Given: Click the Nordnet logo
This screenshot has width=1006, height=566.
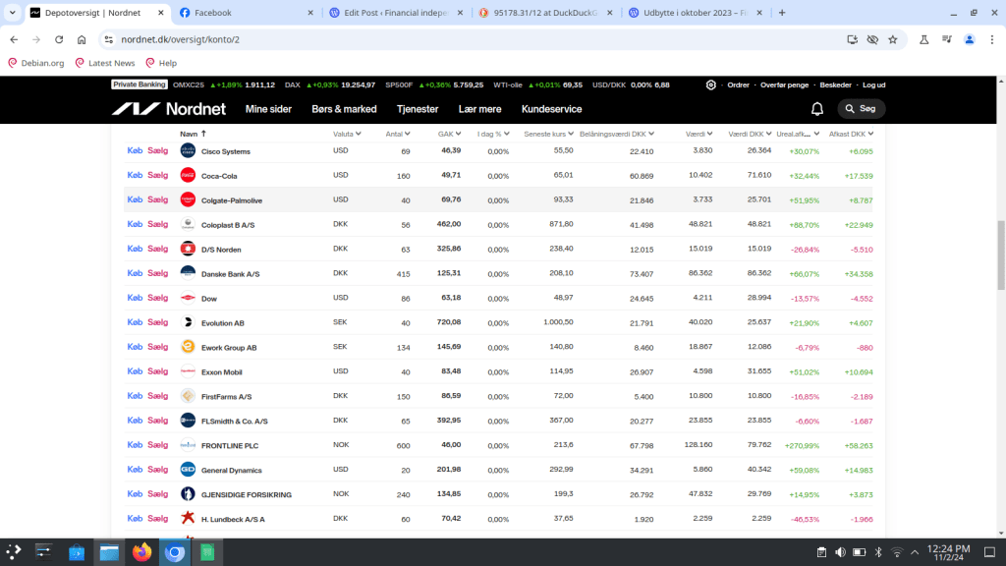Looking at the screenshot, I should pos(168,109).
